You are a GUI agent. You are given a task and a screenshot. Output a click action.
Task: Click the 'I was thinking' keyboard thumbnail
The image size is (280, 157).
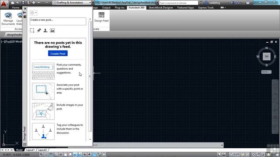tap(43, 71)
